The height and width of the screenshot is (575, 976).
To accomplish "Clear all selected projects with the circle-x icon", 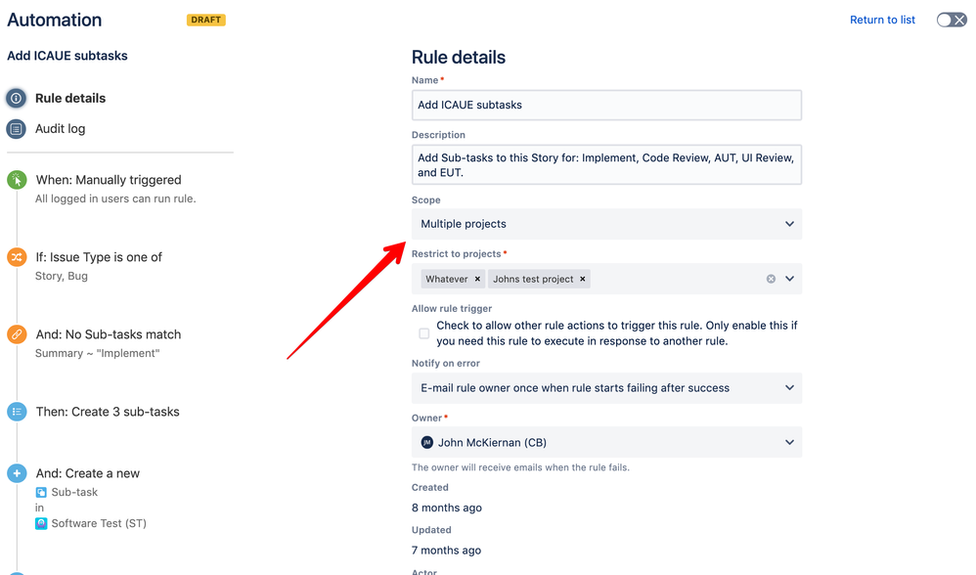I will point(772,279).
